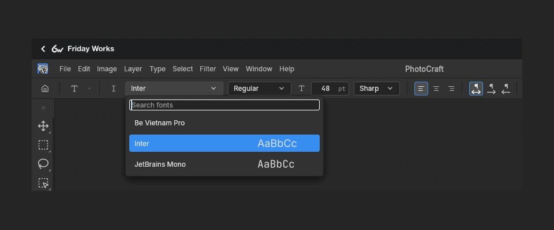Click the Friday Works title
This screenshot has height=230, width=554.
point(91,49)
